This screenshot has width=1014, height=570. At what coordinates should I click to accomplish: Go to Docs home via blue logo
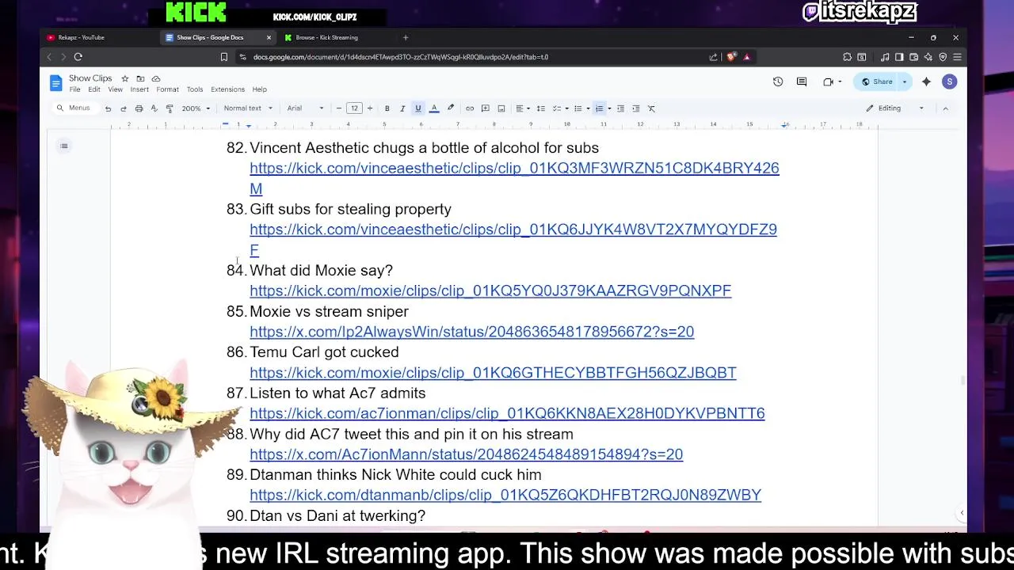(55, 82)
